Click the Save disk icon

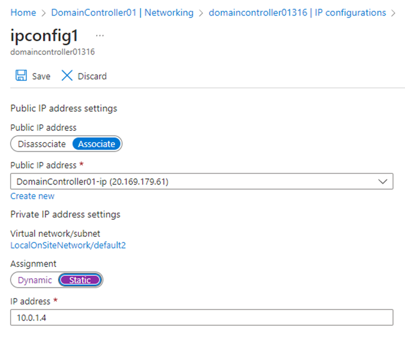click(x=21, y=75)
